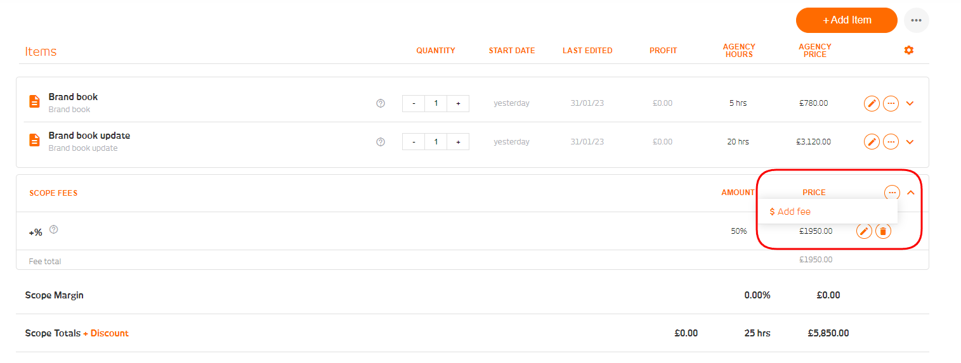The image size is (961, 363).
Task: Click the Items heading
Action: [x=41, y=51]
